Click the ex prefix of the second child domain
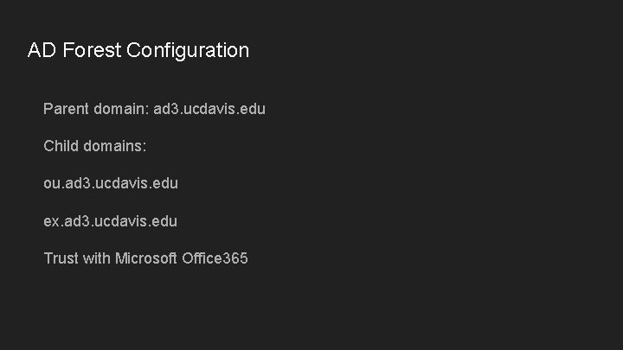 coord(52,221)
